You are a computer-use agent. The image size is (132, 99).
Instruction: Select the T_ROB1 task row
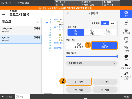point(21,39)
